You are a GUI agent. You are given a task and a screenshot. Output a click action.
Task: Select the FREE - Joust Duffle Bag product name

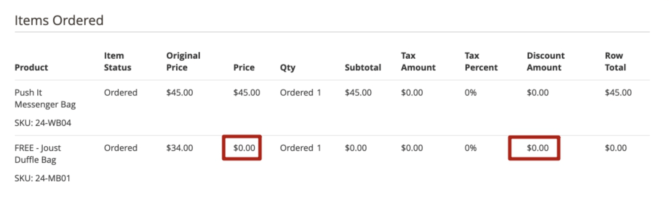(x=38, y=154)
